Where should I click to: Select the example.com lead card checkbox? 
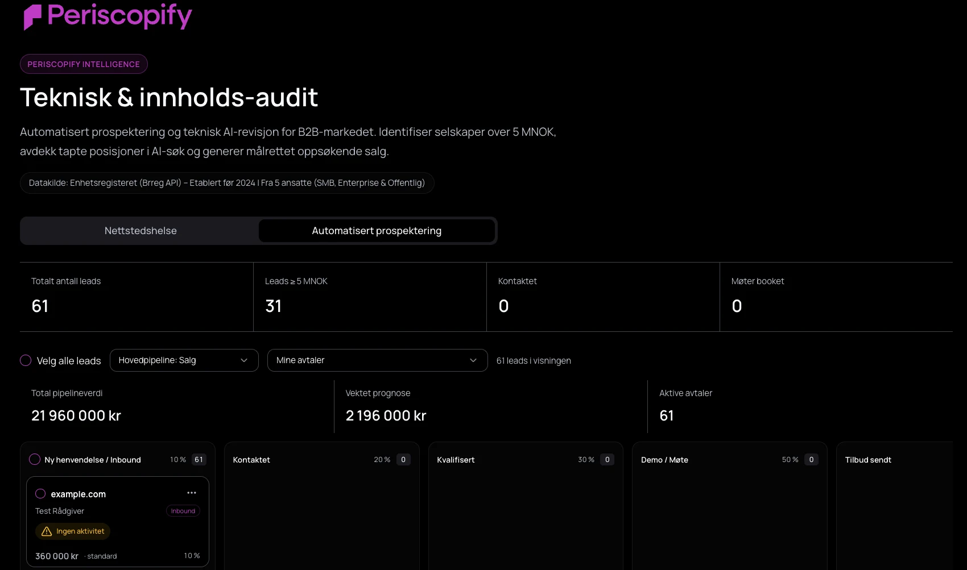pos(40,493)
